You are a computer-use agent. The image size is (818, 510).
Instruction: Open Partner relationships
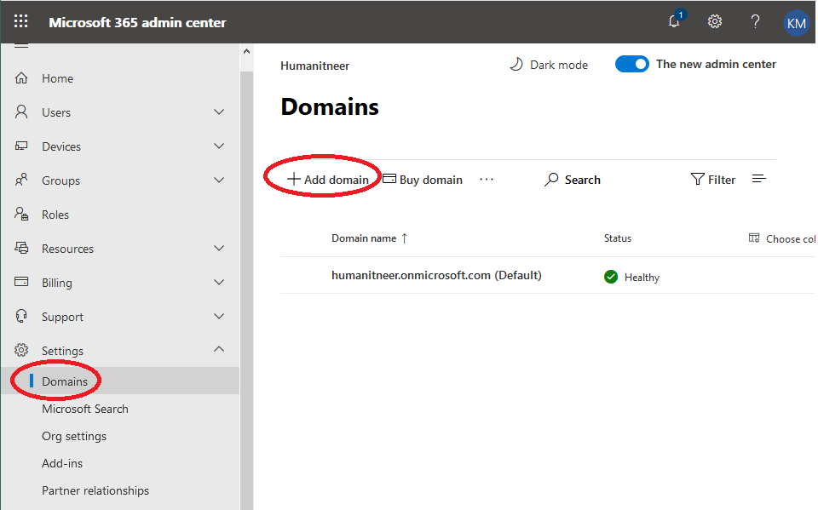pyautogui.click(x=95, y=490)
